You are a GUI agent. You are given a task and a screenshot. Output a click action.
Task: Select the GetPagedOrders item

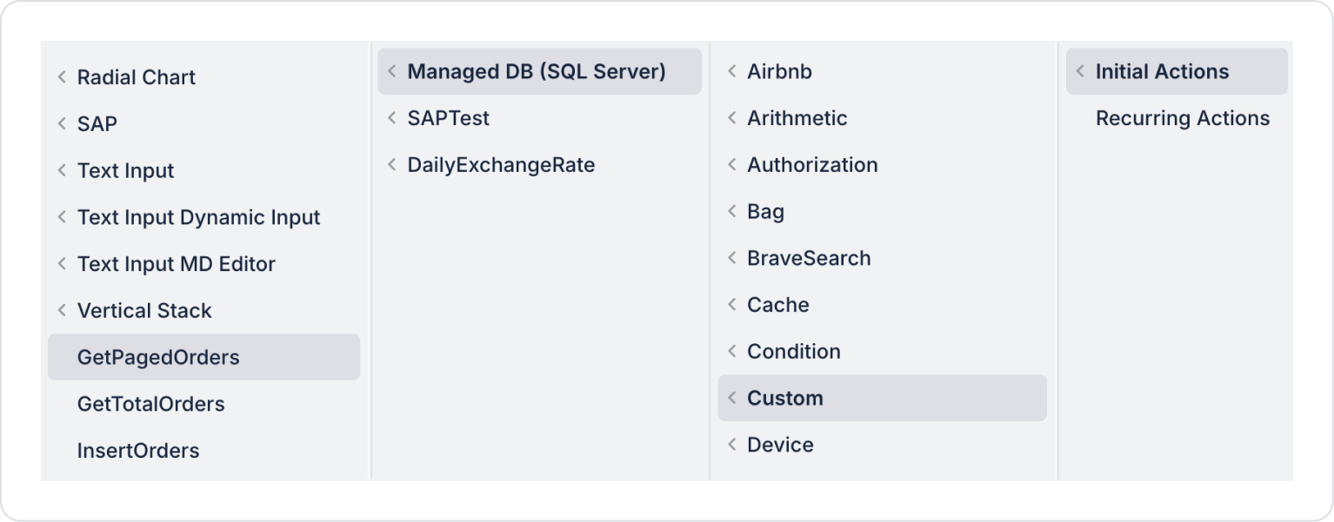[158, 358]
